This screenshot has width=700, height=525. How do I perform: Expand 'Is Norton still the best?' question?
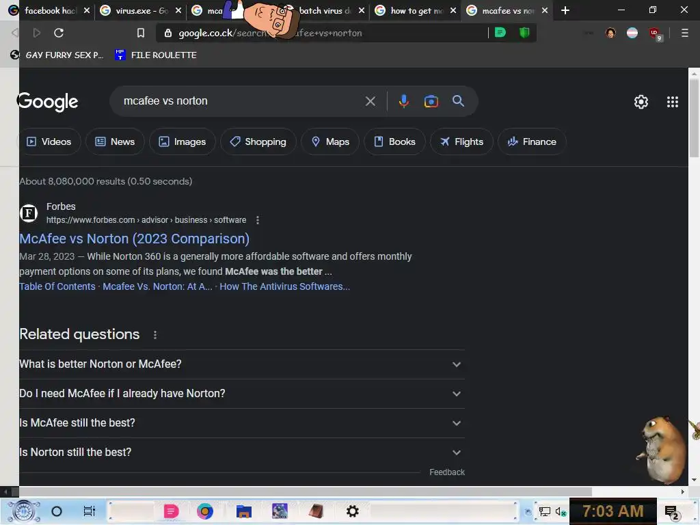click(241, 453)
